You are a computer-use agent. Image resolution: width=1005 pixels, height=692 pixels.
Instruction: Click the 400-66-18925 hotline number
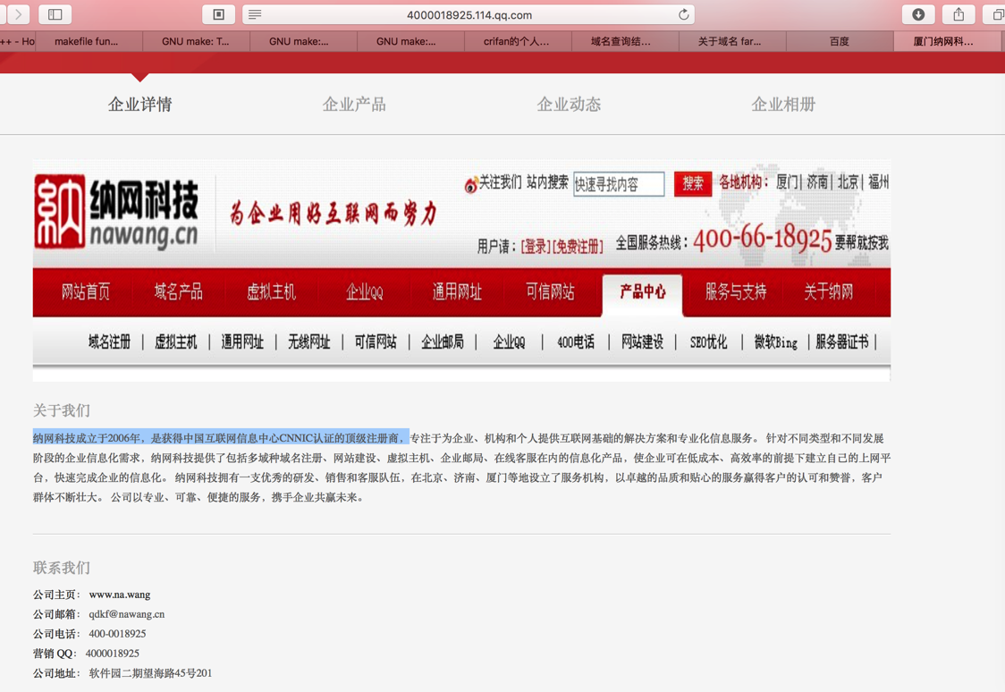tap(762, 239)
